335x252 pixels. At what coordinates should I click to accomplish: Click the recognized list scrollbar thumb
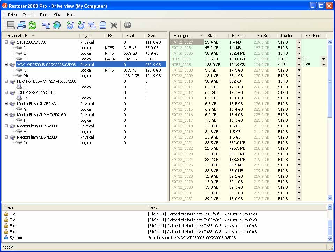point(330,81)
